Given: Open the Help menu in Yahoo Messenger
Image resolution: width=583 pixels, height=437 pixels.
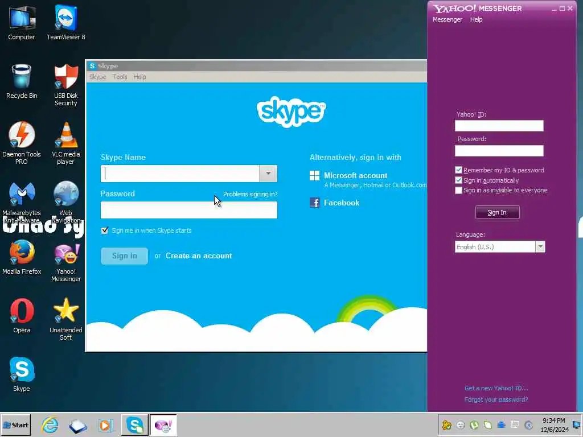Looking at the screenshot, I should [x=476, y=19].
